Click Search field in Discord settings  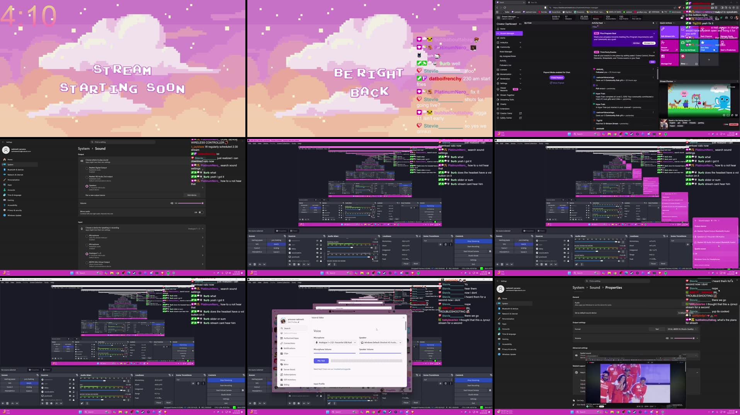pyautogui.click(x=294, y=329)
